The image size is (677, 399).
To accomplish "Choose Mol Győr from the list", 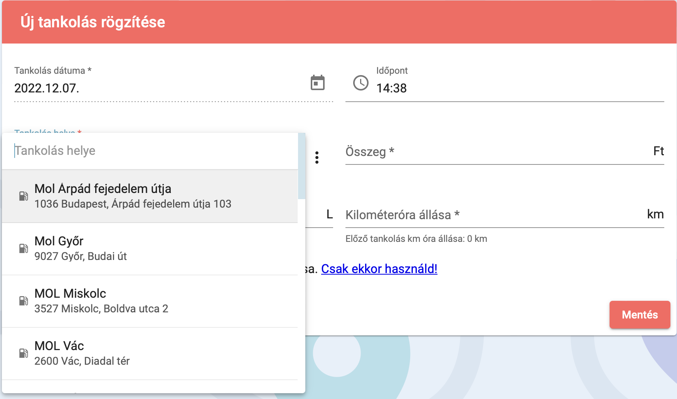I will click(x=150, y=249).
